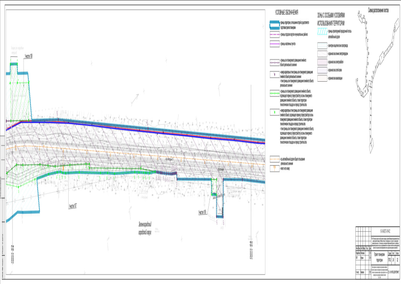
Task: Click the green point marker legend symbol
Action: tap(274, 112)
